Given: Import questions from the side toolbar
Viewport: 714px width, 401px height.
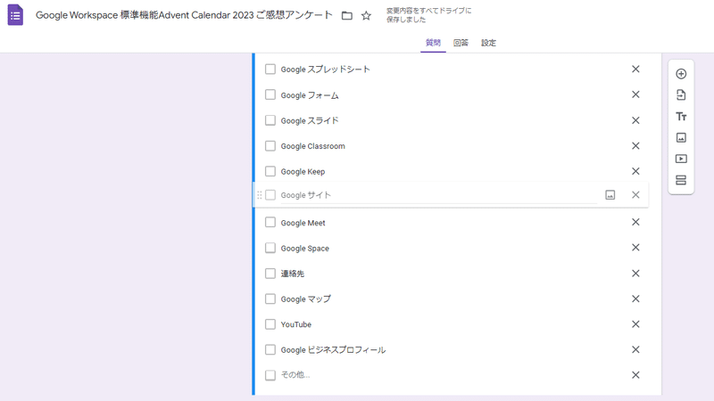Looking at the screenshot, I should click(681, 95).
